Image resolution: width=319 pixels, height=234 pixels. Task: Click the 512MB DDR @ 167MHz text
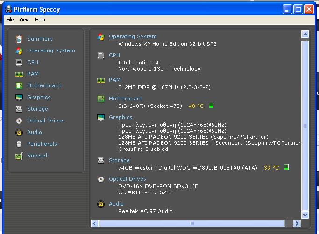pos(164,87)
